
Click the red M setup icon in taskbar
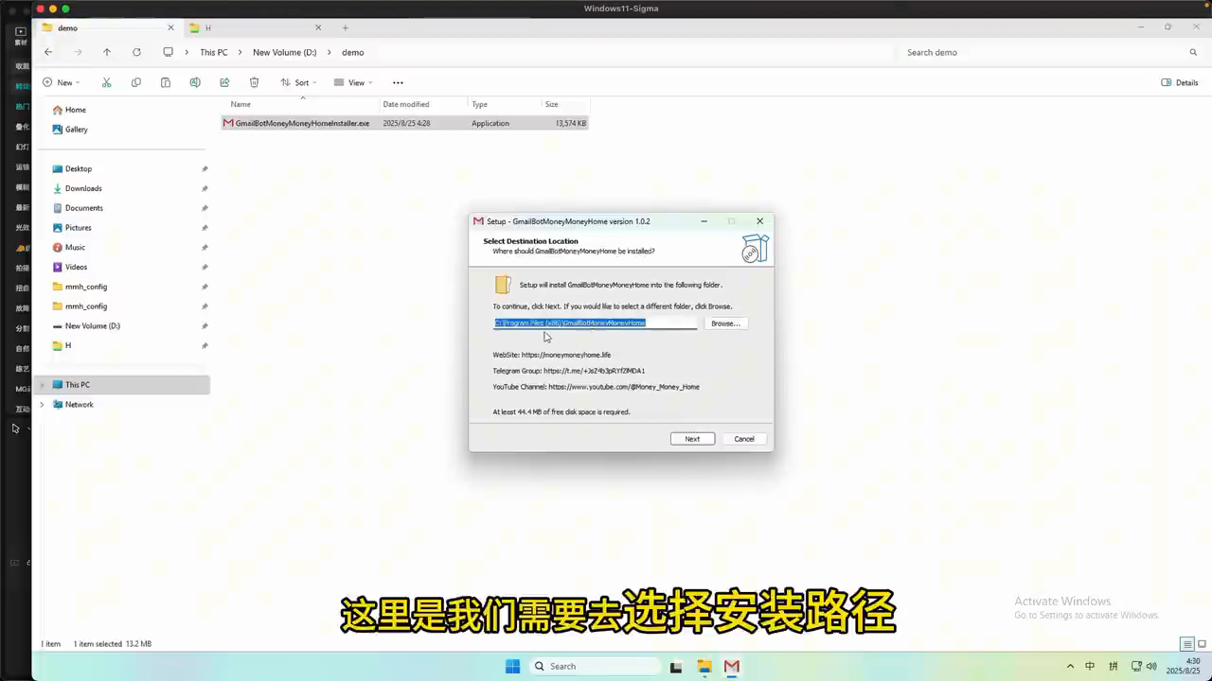click(732, 666)
